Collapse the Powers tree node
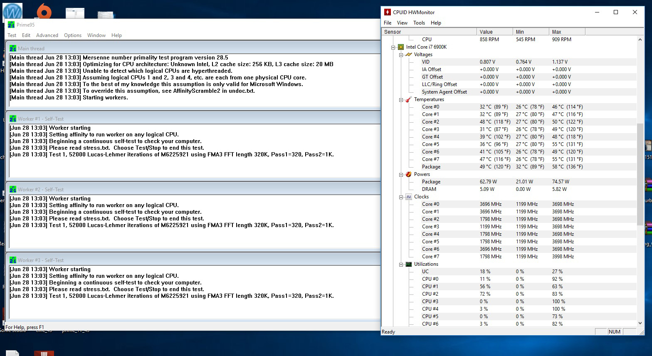The image size is (652, 356). [401, 174]
